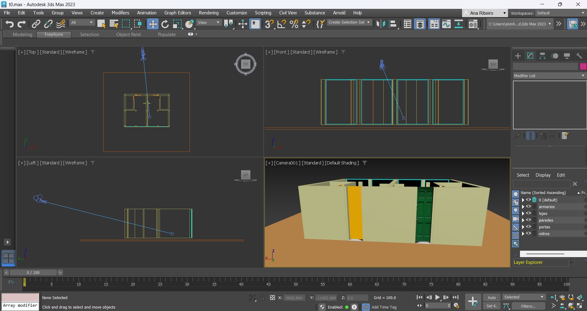
Task: Open the Utilities panel wrench icon
Action: 579,56
